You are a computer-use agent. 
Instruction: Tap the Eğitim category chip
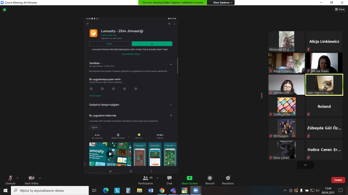point(95,127)
